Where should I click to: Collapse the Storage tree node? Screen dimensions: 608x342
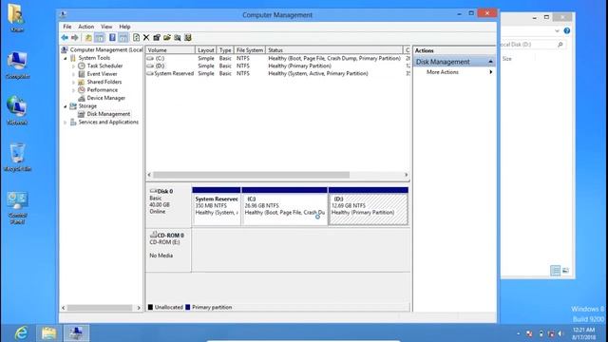coord(66,106)
